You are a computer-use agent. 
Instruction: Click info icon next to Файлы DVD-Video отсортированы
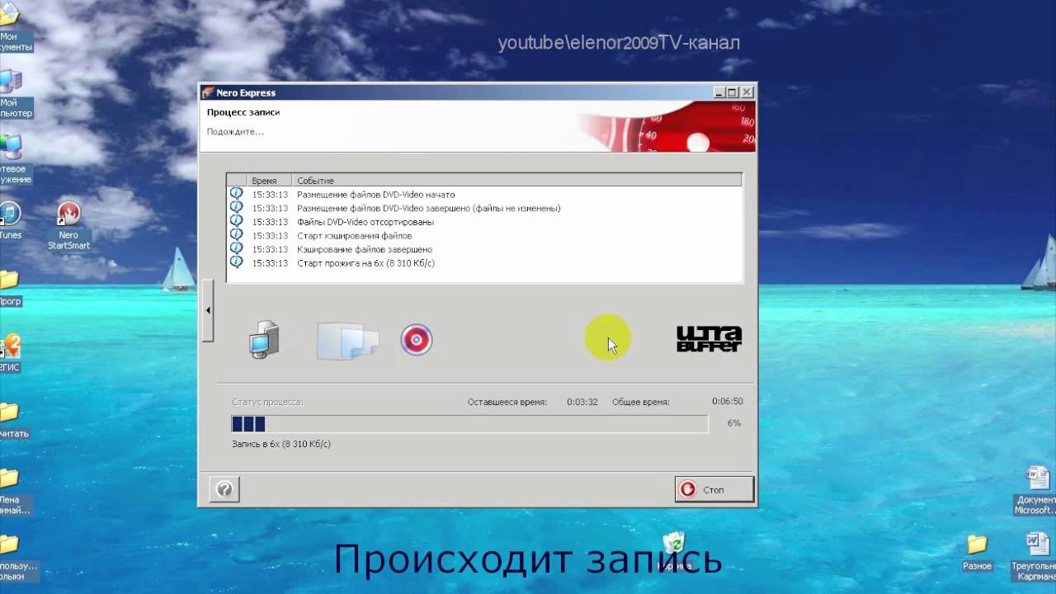[237, 221]
